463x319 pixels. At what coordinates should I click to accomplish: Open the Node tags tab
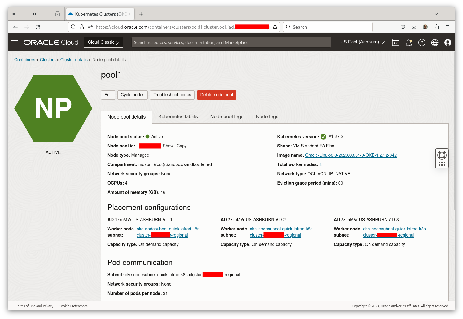[267, 117]
